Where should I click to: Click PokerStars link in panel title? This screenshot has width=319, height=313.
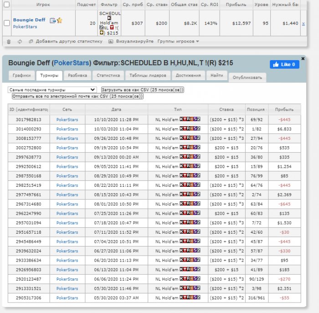72,63
